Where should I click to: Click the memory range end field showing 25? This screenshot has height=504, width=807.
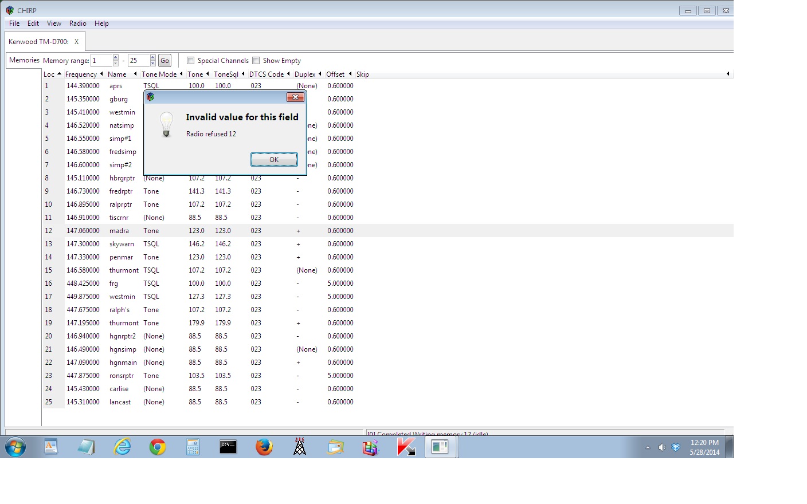pyautogui.click(x=139, y=60)
